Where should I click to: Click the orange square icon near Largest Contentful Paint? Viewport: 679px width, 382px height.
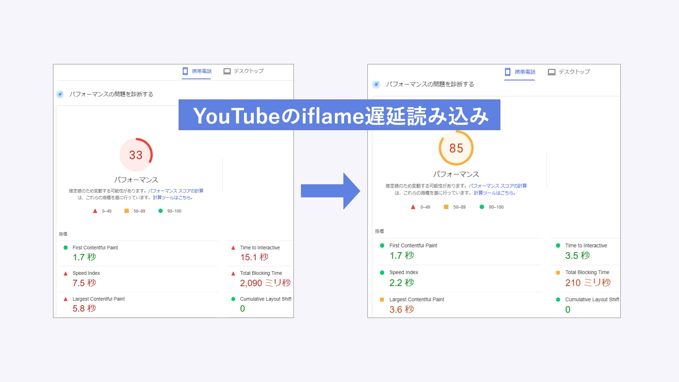[382, 299]
